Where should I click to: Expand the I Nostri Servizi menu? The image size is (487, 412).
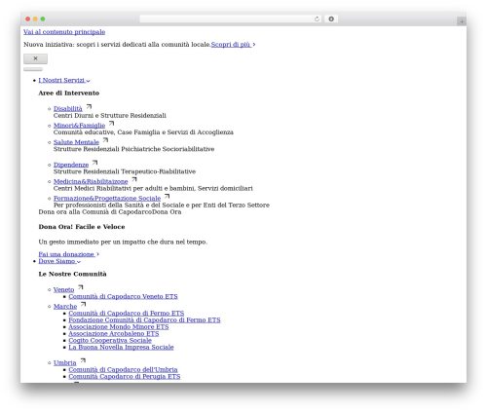pyautogui.click(x=64, y=80)
